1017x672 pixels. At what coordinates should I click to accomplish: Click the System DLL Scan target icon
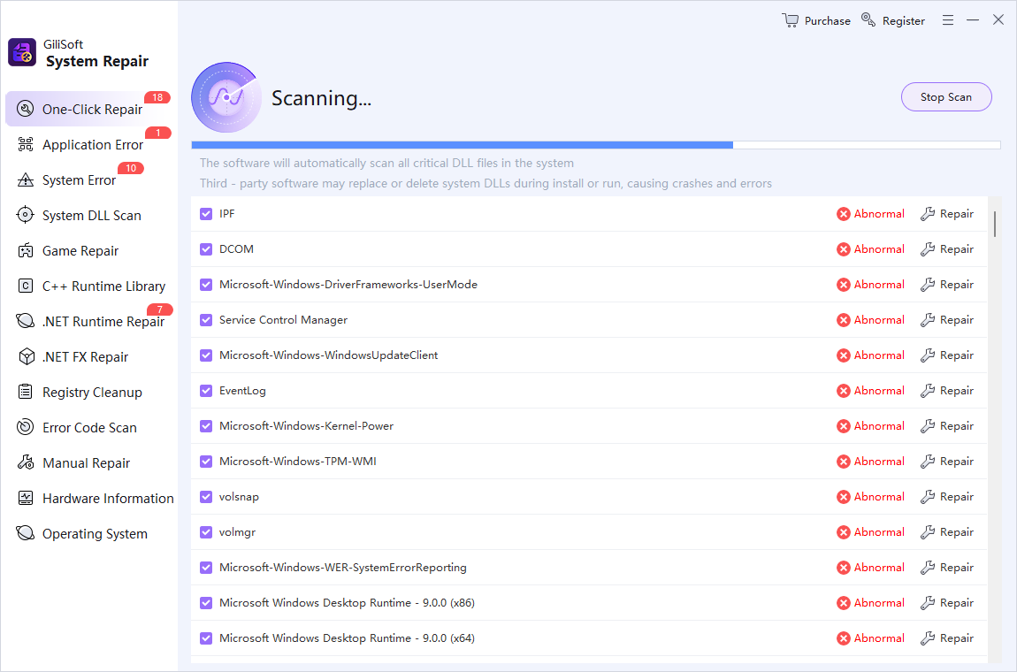26,215
